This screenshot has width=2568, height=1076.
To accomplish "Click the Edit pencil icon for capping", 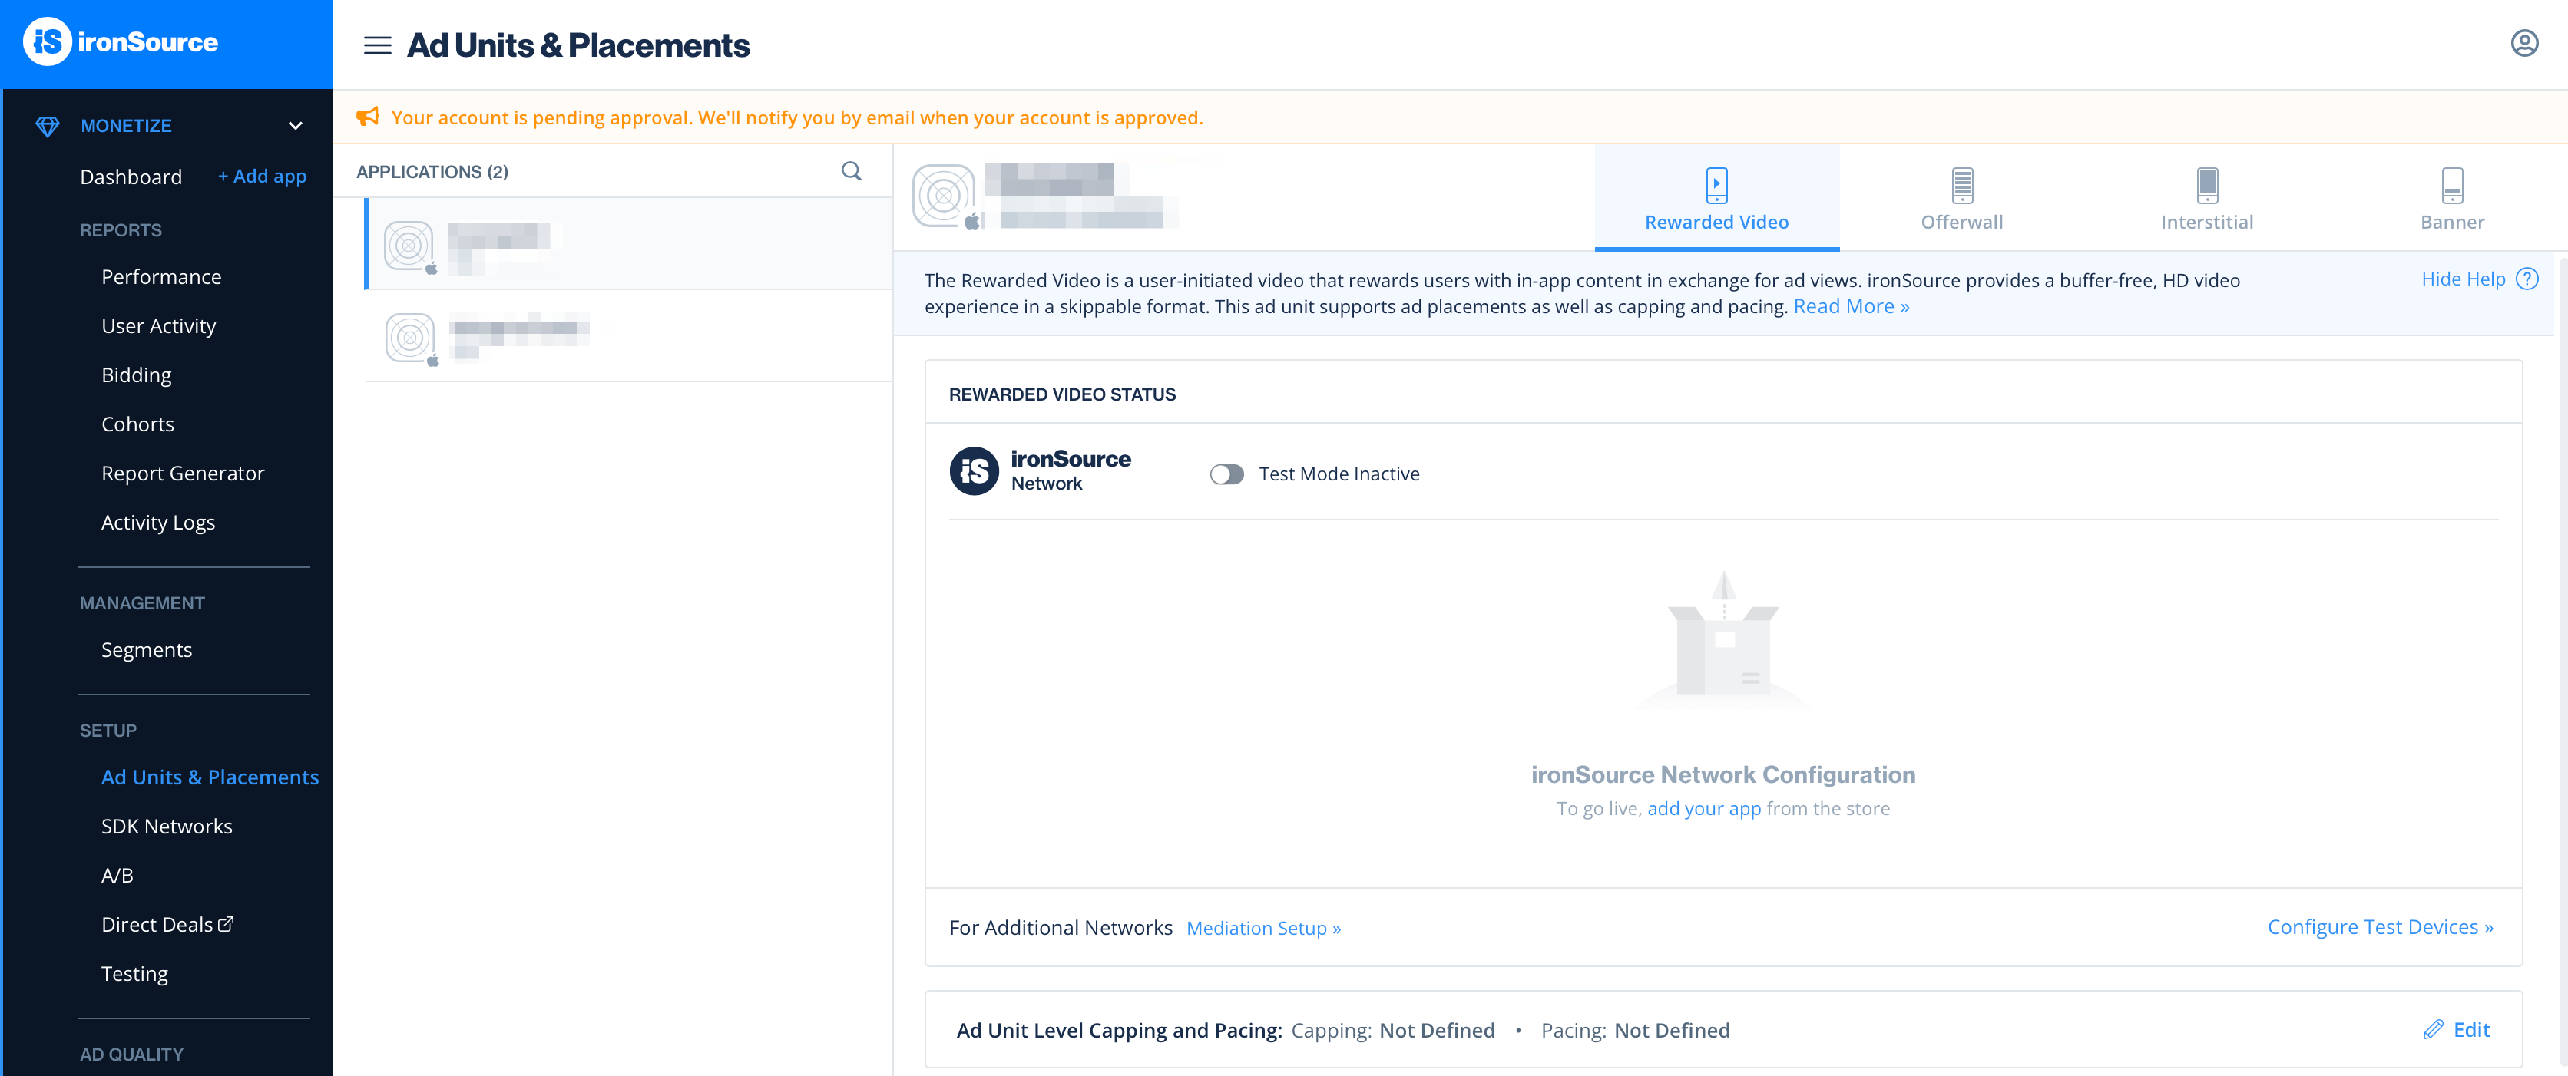I will (x=2432, y=1029).
